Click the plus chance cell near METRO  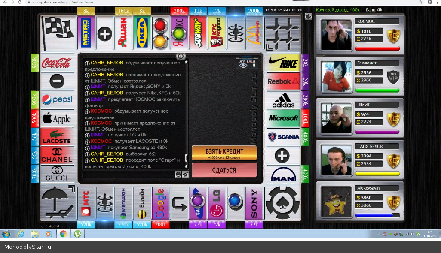coord(104,34)
